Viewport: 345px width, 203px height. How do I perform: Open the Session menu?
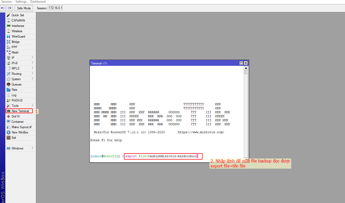(x=6, y=2)
